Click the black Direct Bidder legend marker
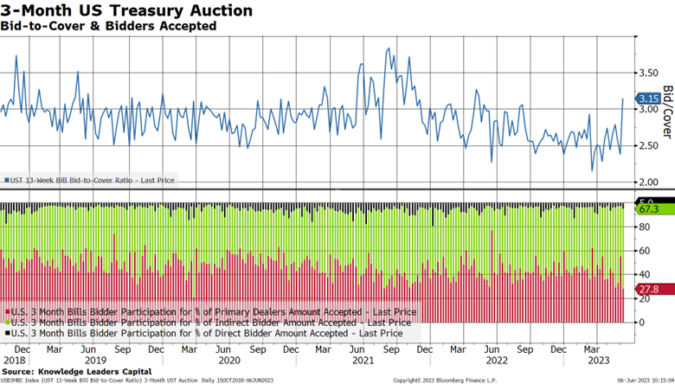This screenshot has width=675, height=384. (x=5, y=332)
